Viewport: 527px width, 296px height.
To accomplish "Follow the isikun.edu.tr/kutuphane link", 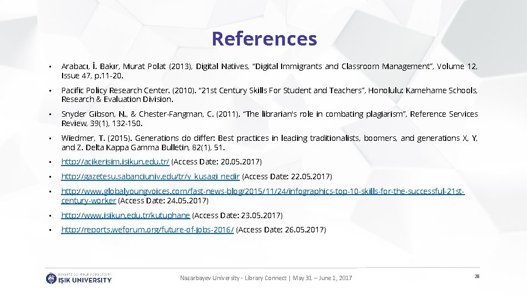I will (125, 215).
